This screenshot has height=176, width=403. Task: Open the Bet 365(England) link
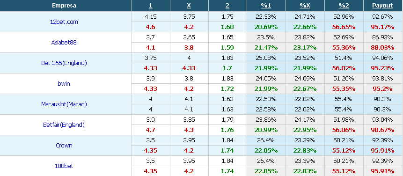[64, 63]
